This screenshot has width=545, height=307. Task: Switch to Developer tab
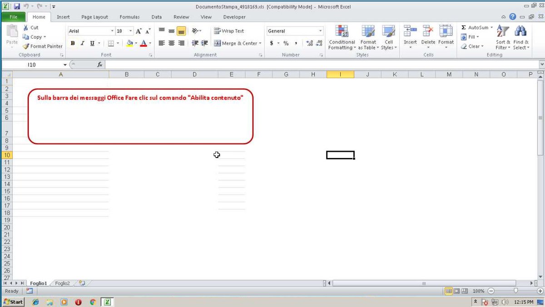[x=234, y=17]
